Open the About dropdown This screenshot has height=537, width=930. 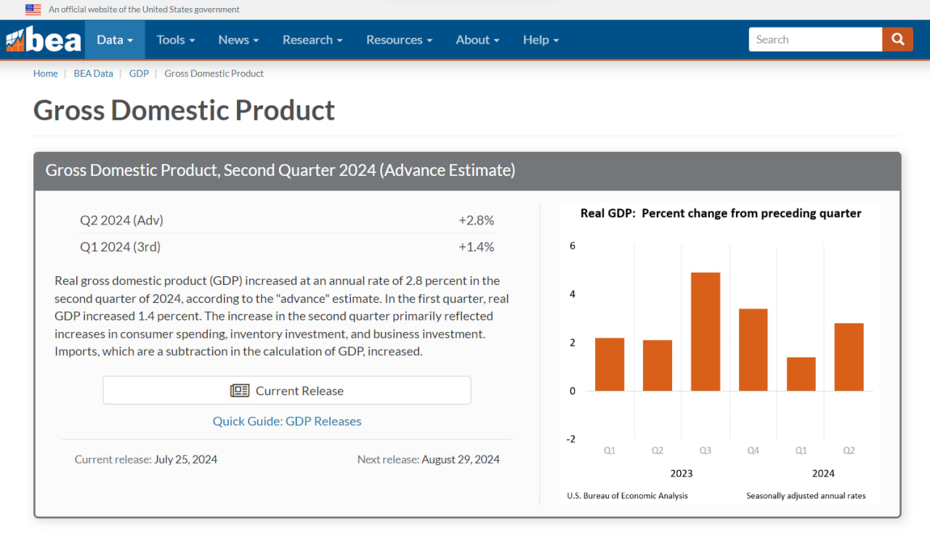[477, 40]
